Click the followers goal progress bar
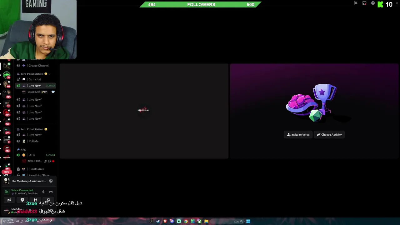Screen dimensions: 400x225 click(x=200, y=5)
